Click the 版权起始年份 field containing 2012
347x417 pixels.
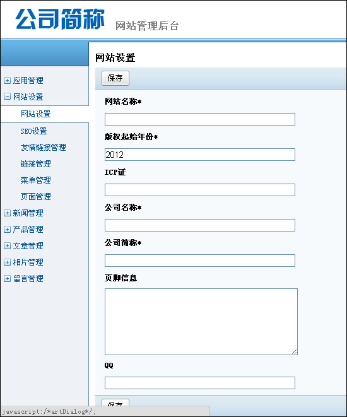tap(200, 155)
